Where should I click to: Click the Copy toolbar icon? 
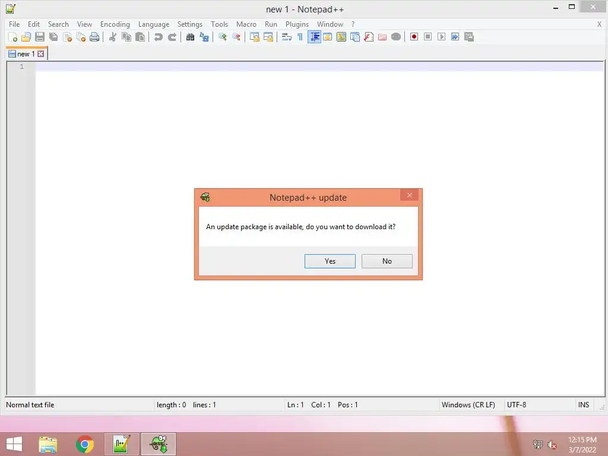[x=126, y=37]
